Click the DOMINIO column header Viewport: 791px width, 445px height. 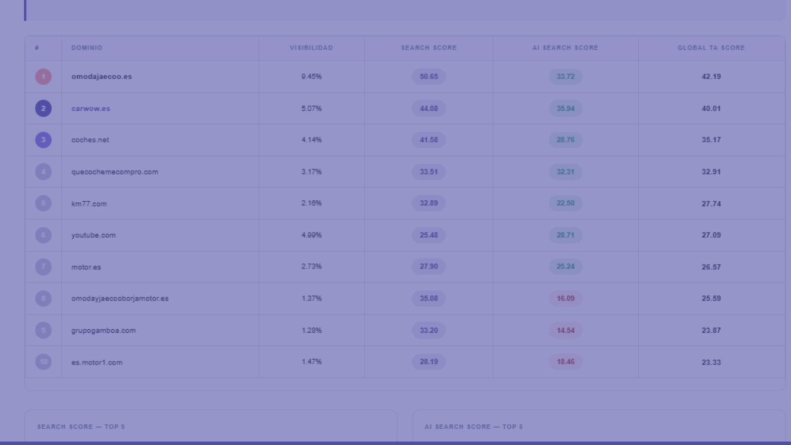point(87,48)
